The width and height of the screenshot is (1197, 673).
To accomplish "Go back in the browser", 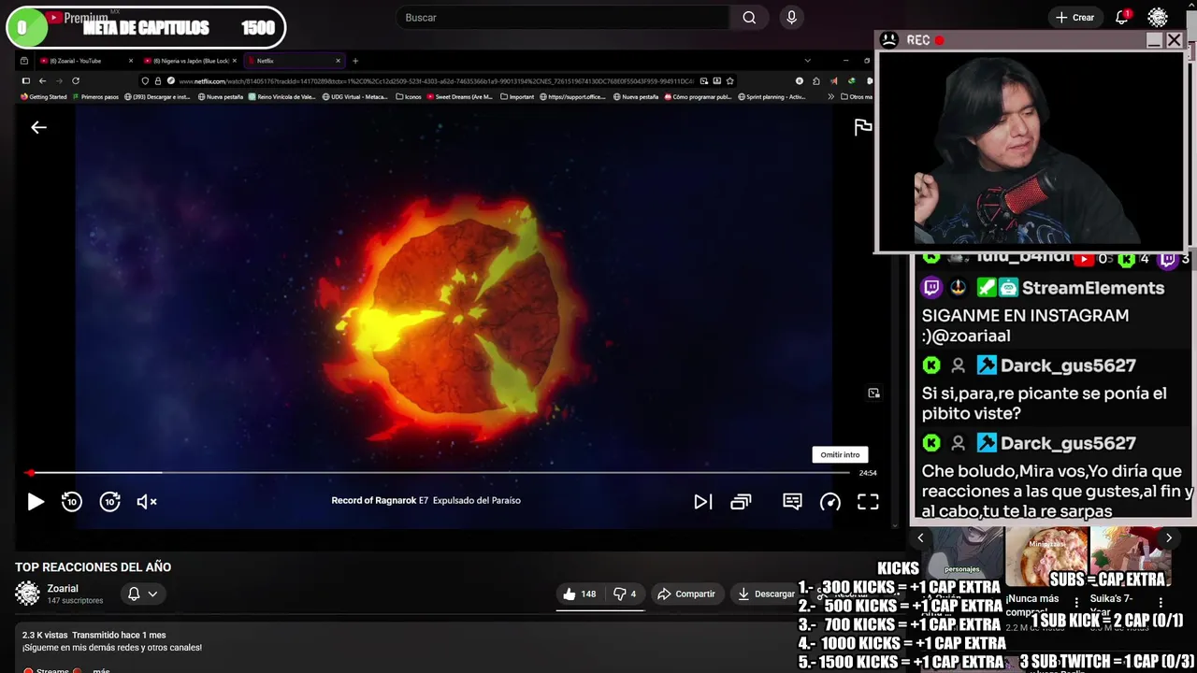I will coord(42,81).
